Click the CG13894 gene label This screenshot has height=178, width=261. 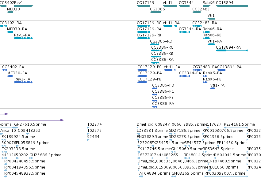(225, 3)
